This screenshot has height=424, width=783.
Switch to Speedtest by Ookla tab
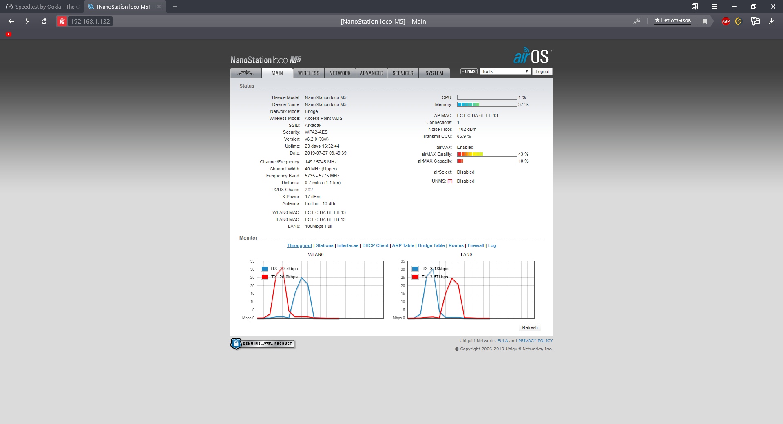(43, 7)
